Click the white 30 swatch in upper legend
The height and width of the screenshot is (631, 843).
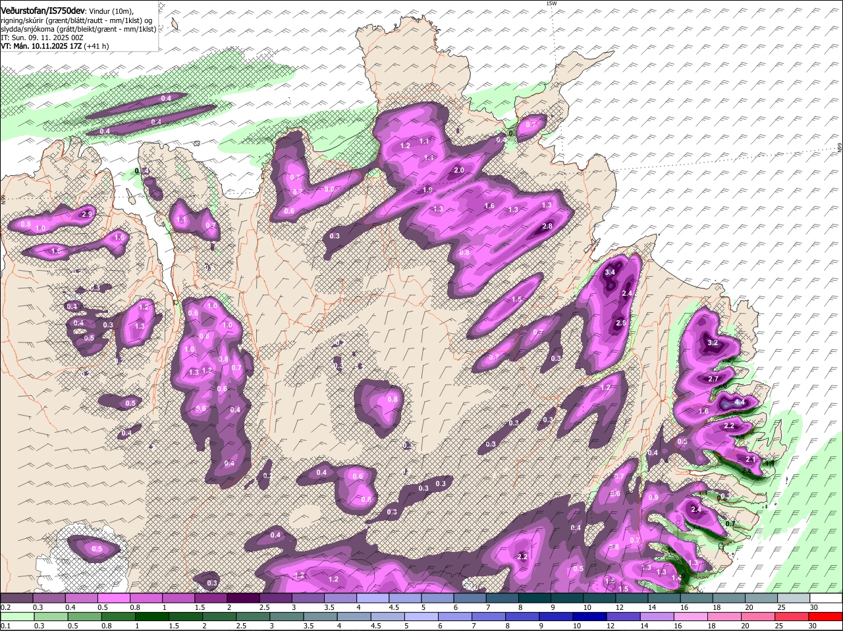tap(825, 597)
